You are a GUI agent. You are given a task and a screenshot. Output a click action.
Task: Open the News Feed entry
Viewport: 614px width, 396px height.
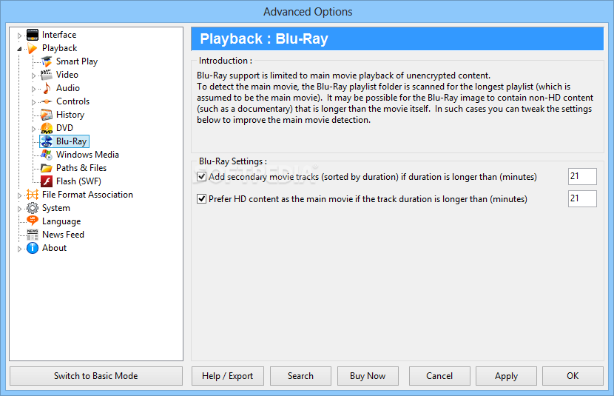63,235
